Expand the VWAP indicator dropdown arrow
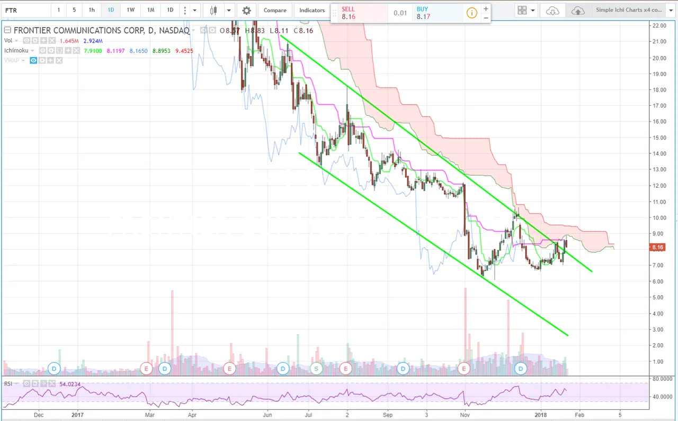 (23, 61)
